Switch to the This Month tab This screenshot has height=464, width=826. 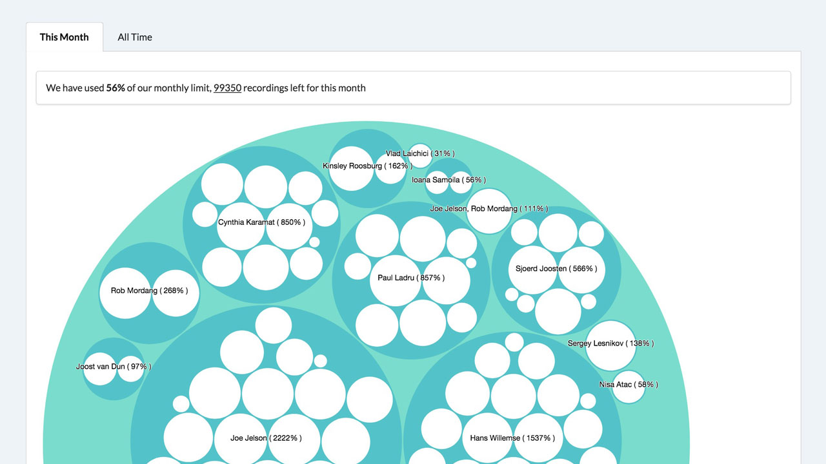coord(64,37)
